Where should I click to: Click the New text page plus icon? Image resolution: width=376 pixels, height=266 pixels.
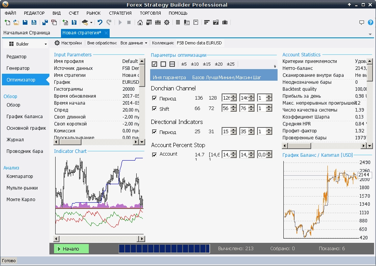[65, 22]
